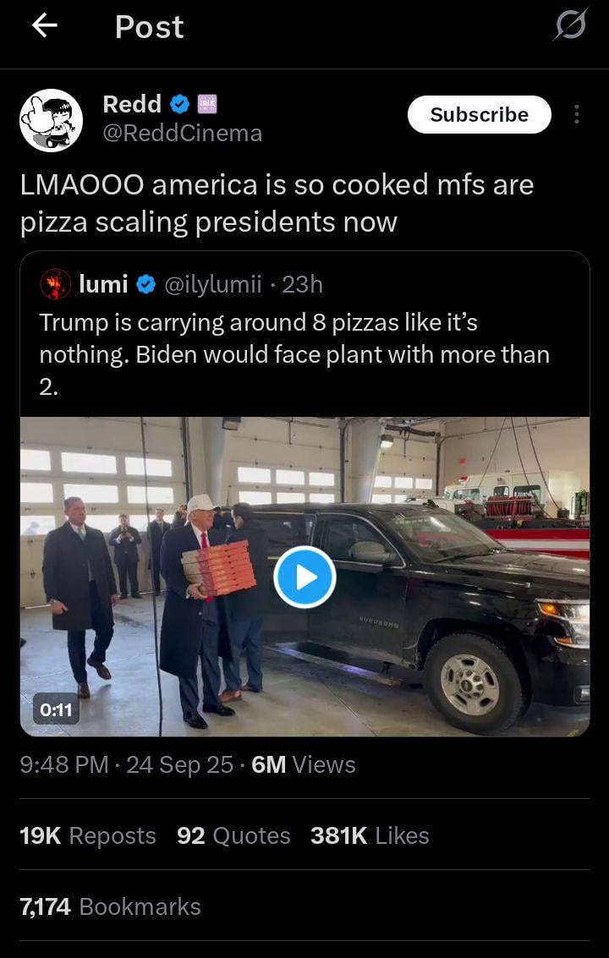609x958 pixels.
Task: Tap Redd's blue verified badge
Action: tap(179, 104)
